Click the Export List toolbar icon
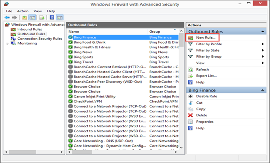 point(42,17)
